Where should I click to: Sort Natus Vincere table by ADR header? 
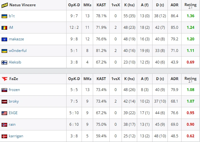174,5
